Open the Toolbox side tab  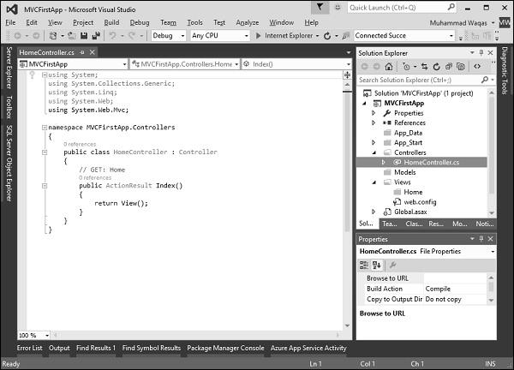(x=9, y=107)
